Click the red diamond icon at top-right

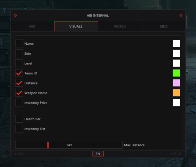[181, 15]
